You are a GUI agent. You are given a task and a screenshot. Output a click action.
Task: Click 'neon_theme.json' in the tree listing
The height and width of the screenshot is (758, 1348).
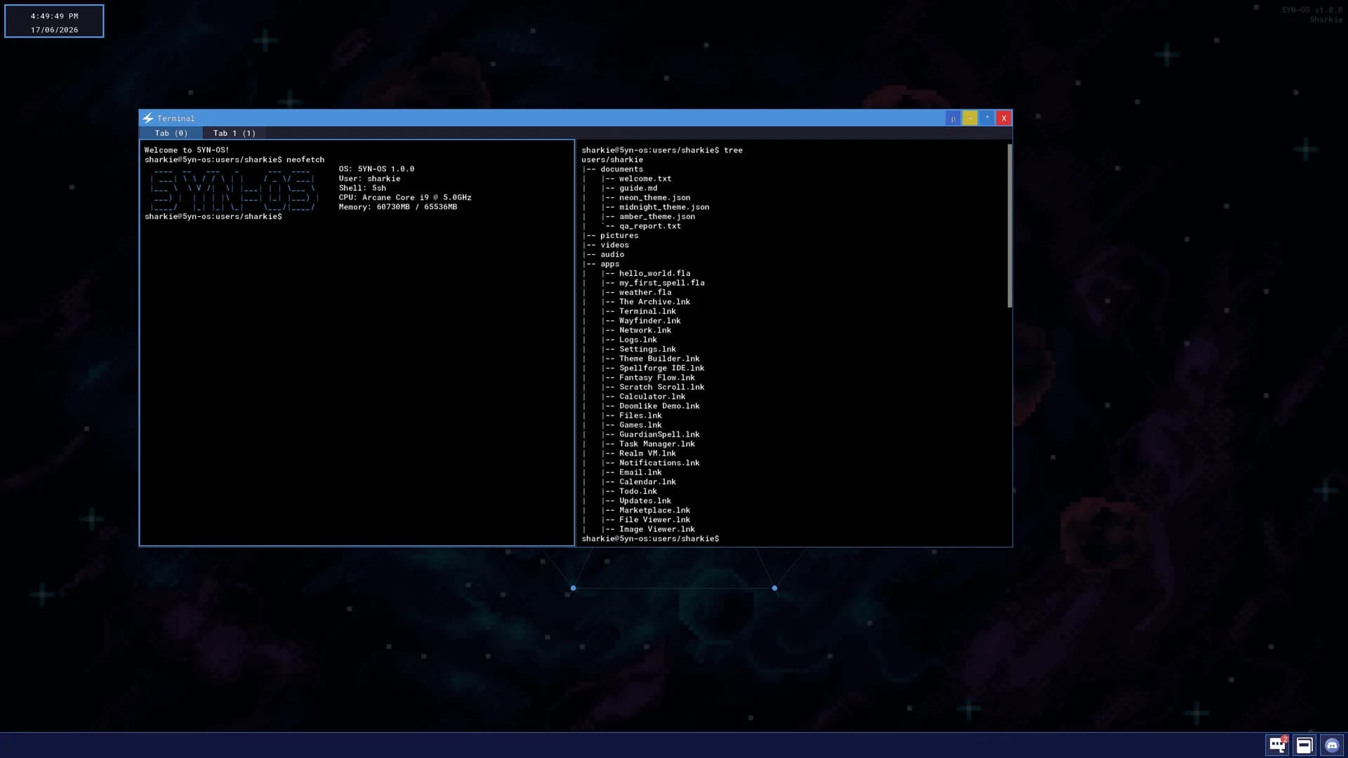tap(654, 197)
